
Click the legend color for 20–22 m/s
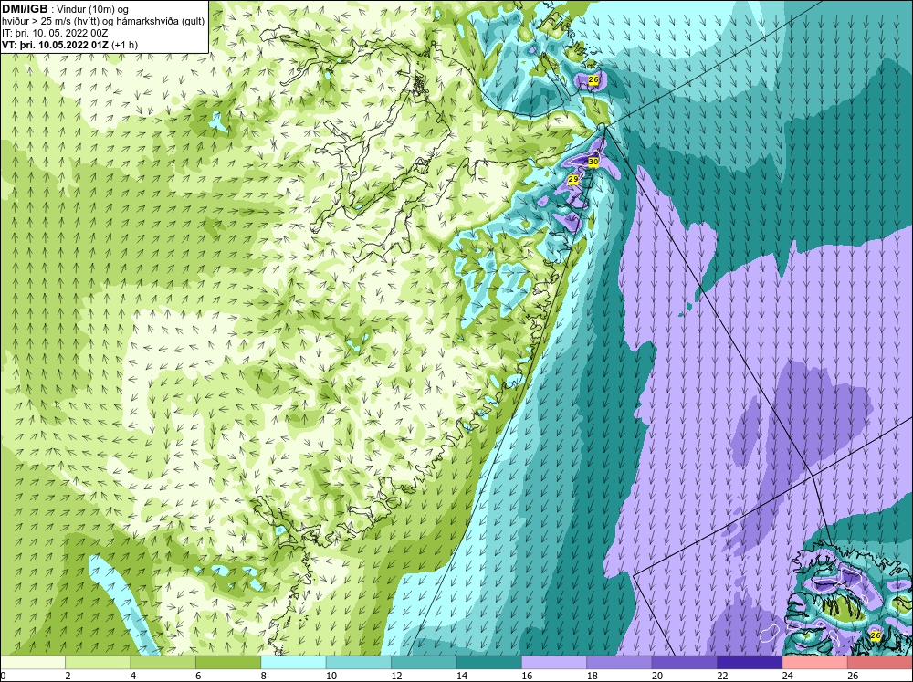685,663
